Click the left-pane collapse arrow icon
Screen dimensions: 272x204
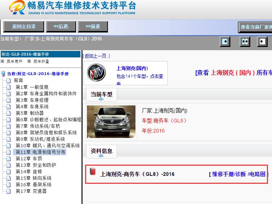pyautogui.click(x=225, y=42)
